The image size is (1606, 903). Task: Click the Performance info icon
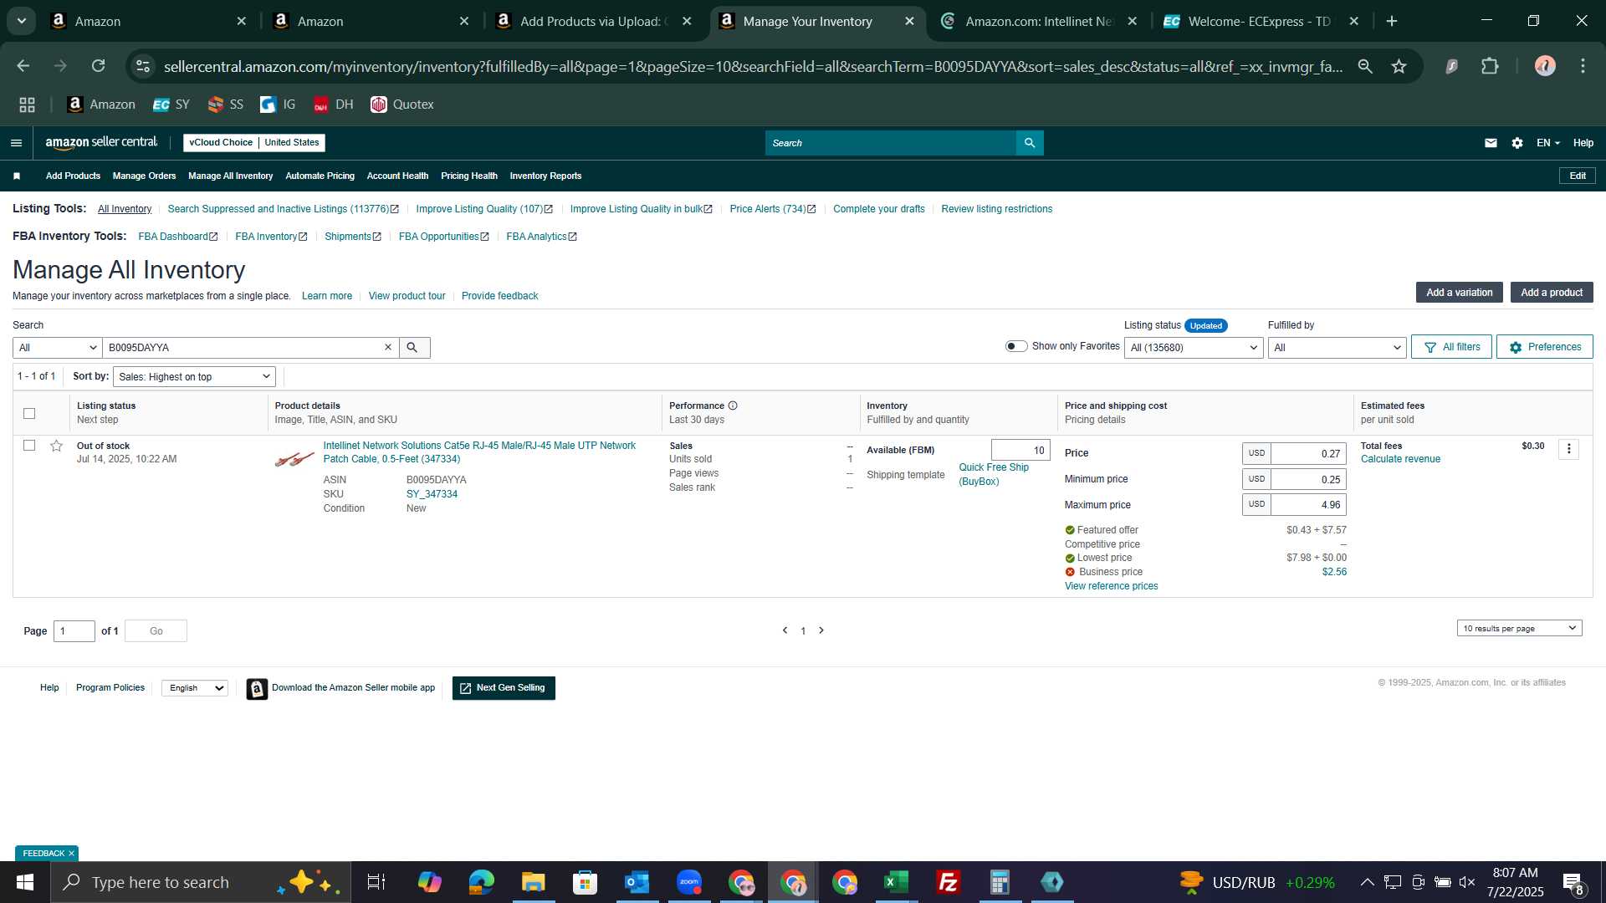click(x=733, y=406)
